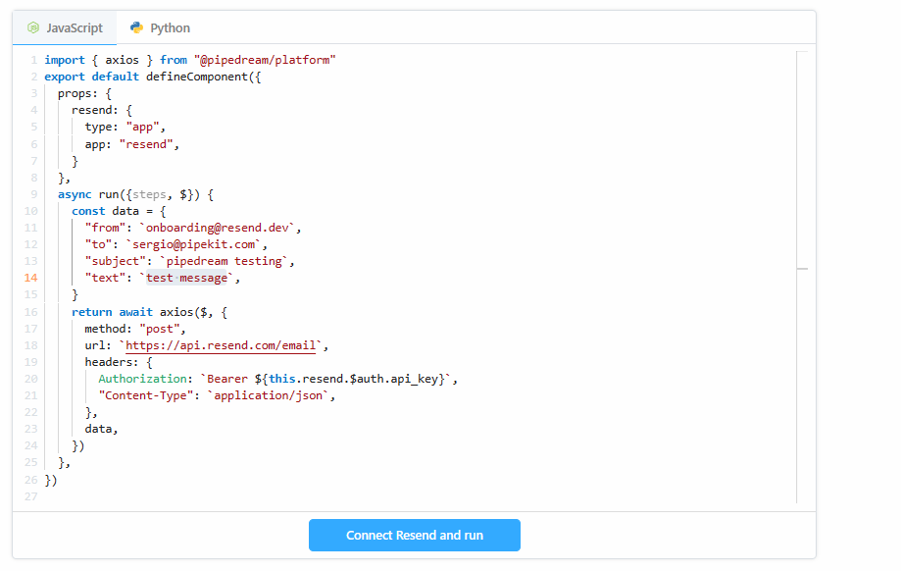Place cursor in test message text
The image size is (901, 571).
click(186, 278)
